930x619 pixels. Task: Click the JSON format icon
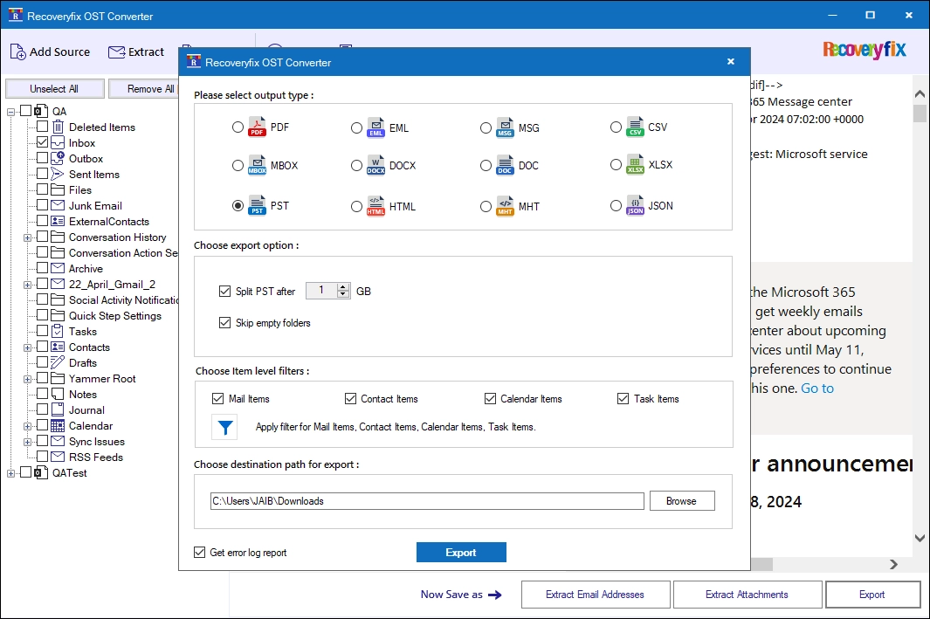click(635, 206)
